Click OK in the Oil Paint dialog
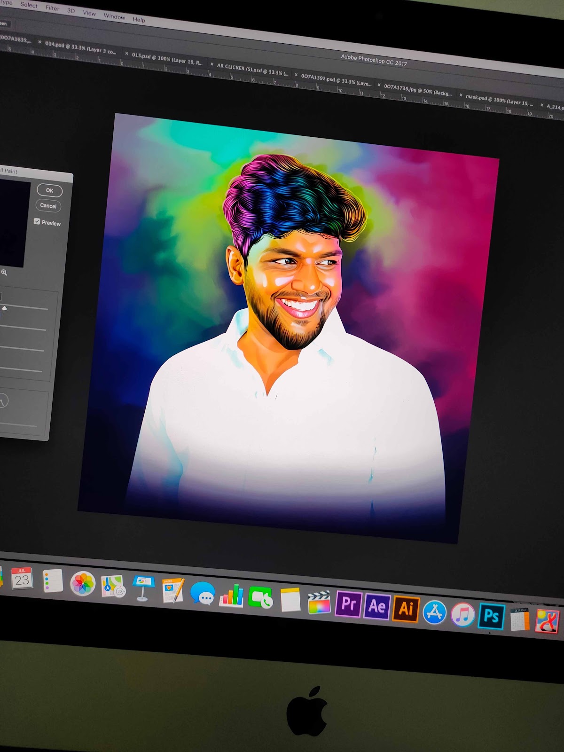 (x=49, y=190)
